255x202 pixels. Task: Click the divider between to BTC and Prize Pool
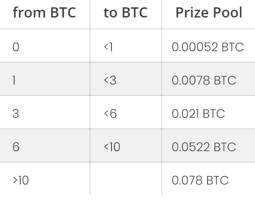162,98
